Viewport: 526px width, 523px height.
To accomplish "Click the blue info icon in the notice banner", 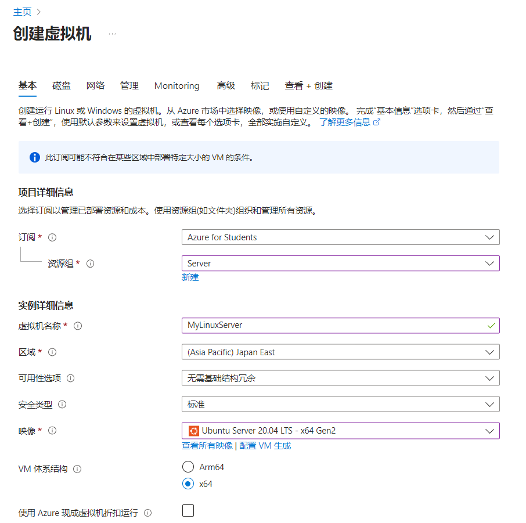I will coord(35,157).
